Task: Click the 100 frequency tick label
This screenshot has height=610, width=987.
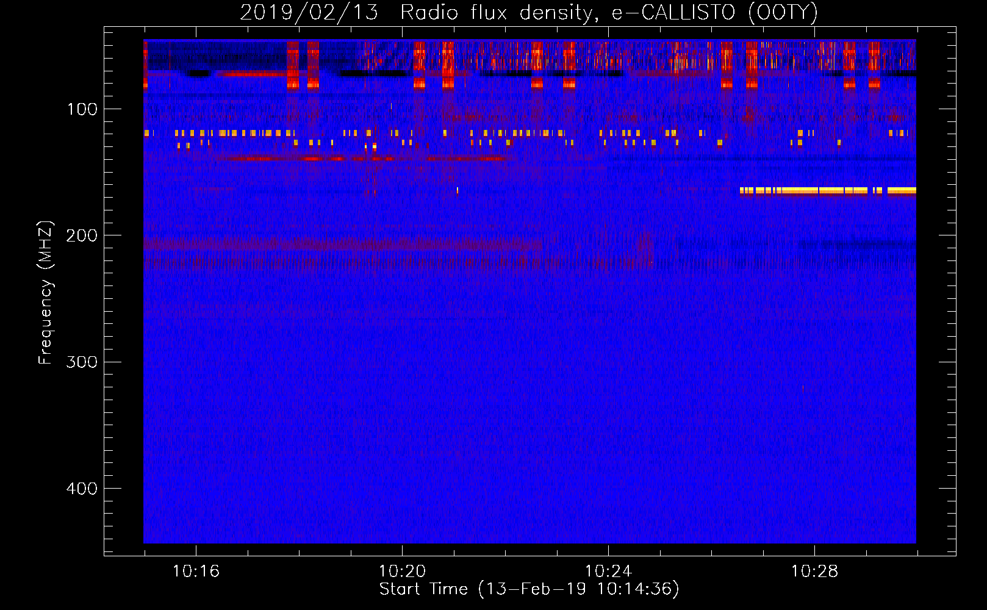Action: (82, 109)
